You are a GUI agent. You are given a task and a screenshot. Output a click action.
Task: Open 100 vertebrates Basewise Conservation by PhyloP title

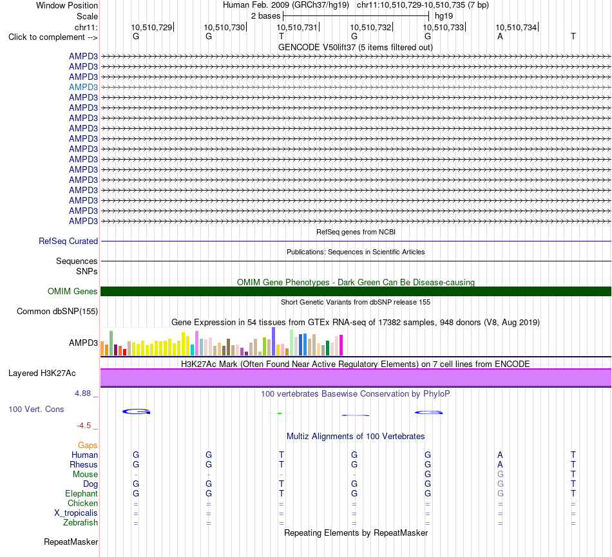coord(356,393)
